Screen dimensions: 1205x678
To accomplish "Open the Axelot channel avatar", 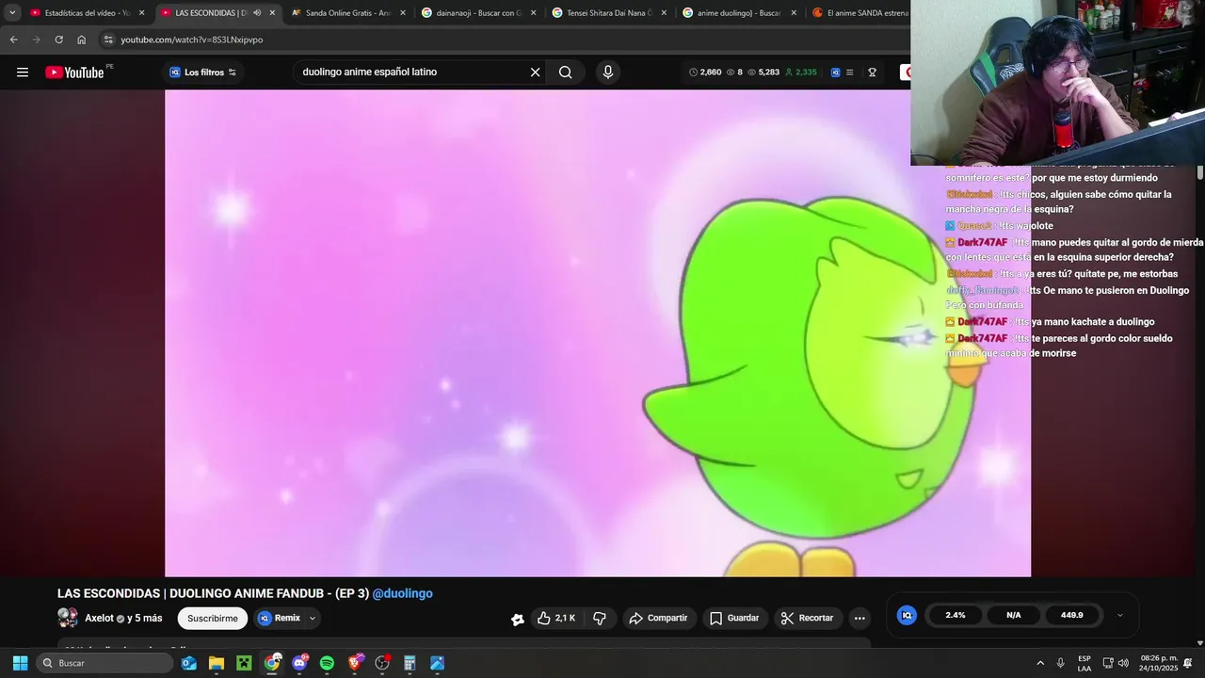I will [x=68, y=618].
